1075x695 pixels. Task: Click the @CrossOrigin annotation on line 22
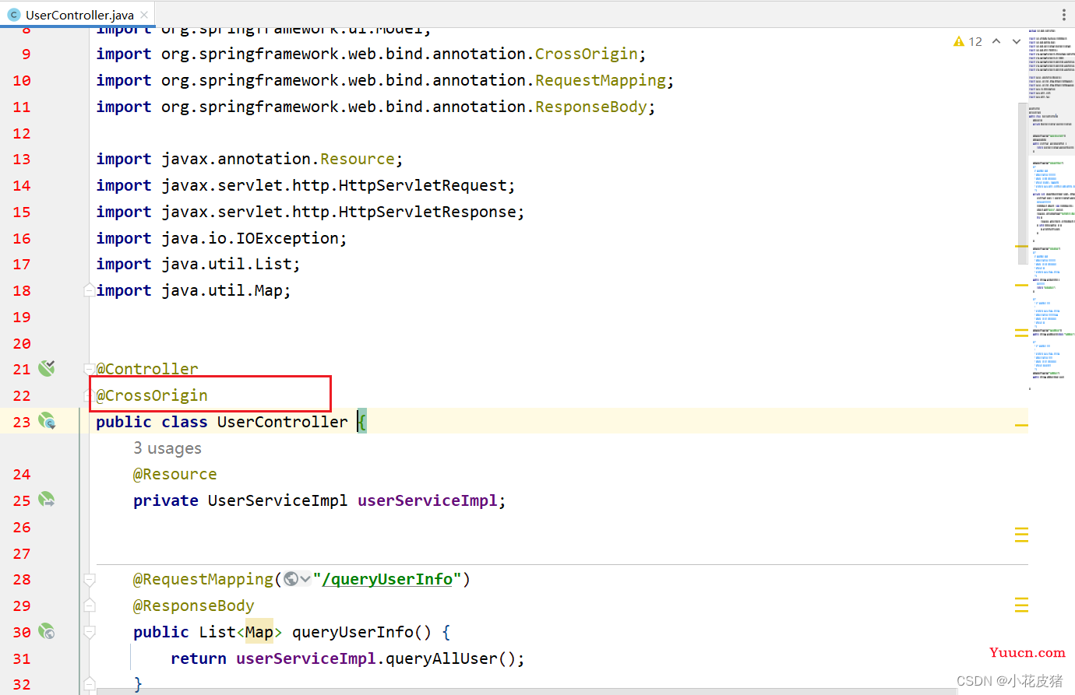(152, 395)
